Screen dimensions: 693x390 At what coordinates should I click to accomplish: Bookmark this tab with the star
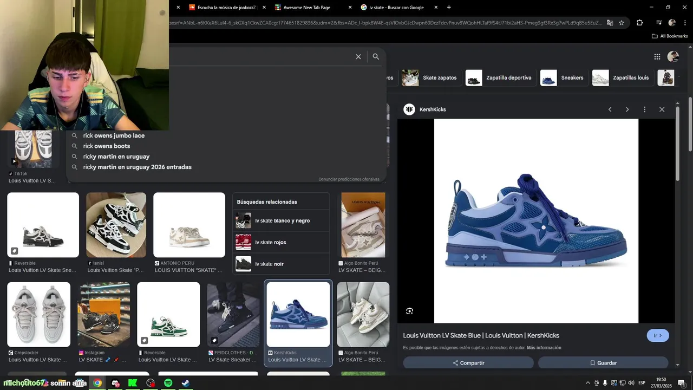622,23
